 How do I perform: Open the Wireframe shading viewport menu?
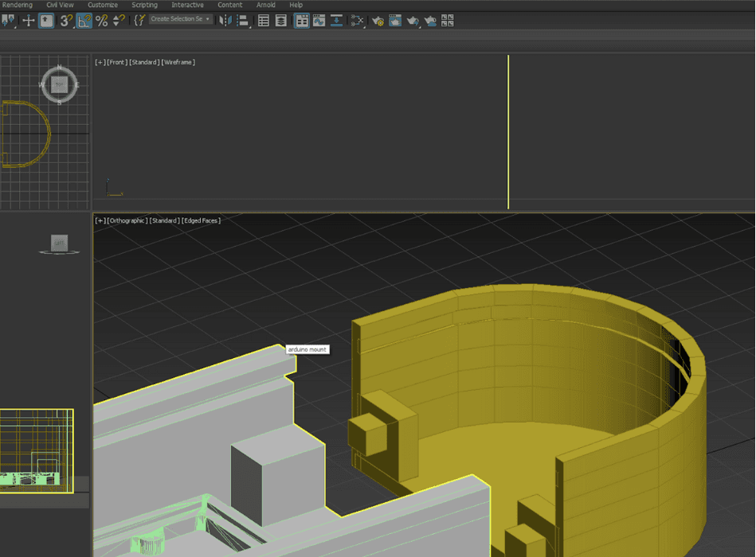coord(178,62)
